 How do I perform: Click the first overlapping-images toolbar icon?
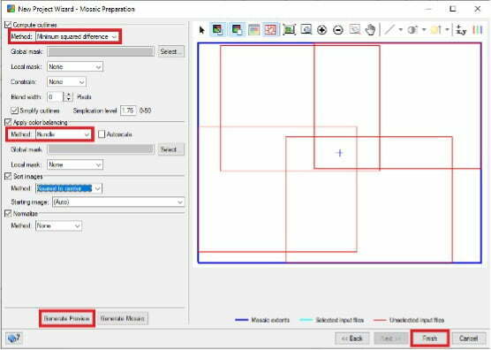coord(217,30)
